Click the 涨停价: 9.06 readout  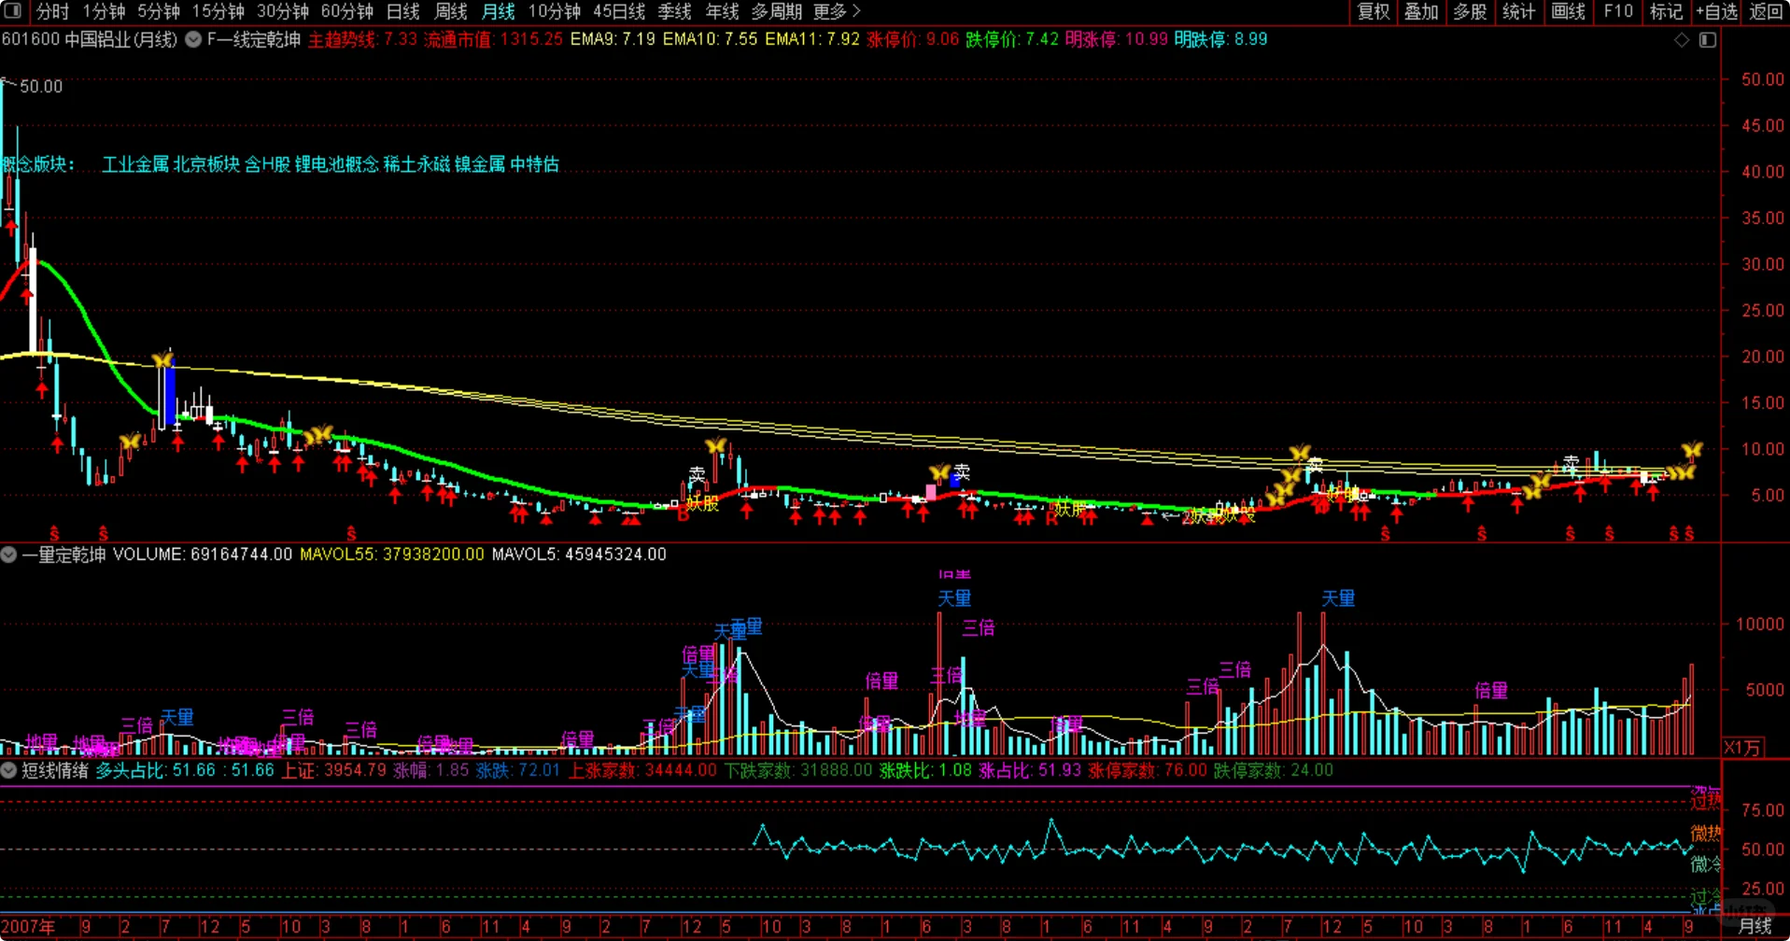coord(912,40)
